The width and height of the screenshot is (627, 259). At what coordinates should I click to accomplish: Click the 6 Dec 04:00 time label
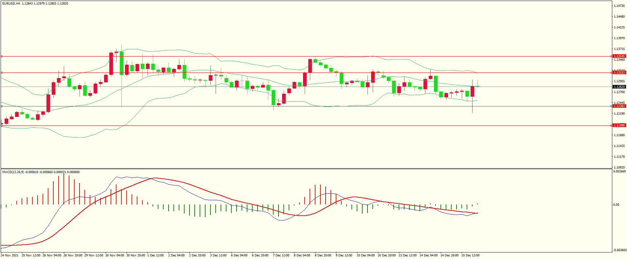239,255
